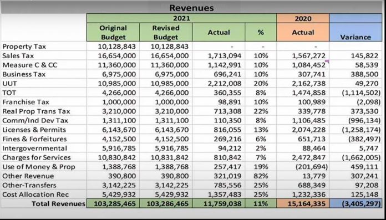Screen dimensions: 386x220
Task: Select Charges for Services label
Action: click(37, 157)
